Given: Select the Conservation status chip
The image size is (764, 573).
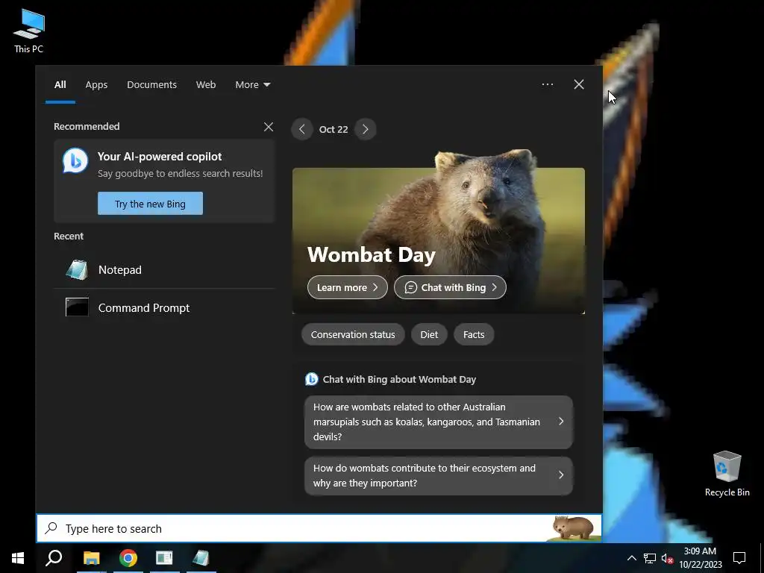Looking at the screenshot, I should tap(353, 335).
